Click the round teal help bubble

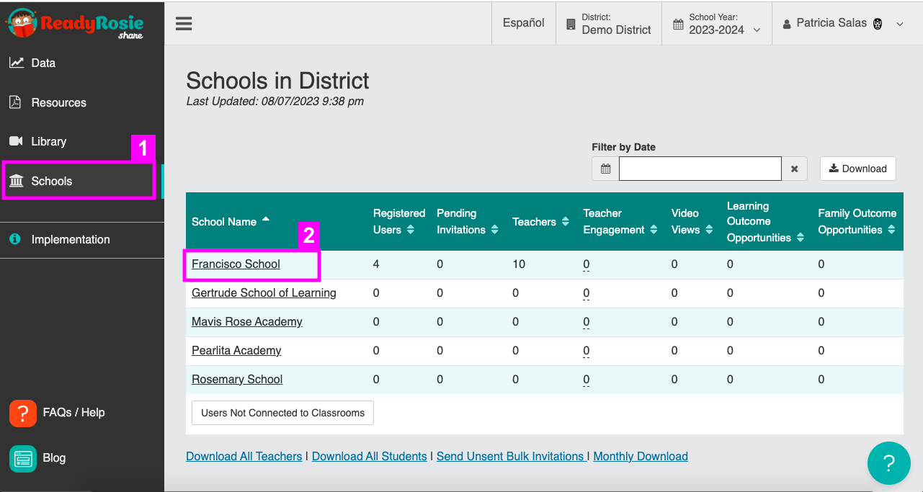pos(888,462)
